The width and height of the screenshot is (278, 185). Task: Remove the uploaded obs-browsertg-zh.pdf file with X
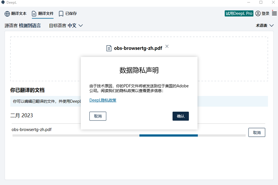point(167,46)
